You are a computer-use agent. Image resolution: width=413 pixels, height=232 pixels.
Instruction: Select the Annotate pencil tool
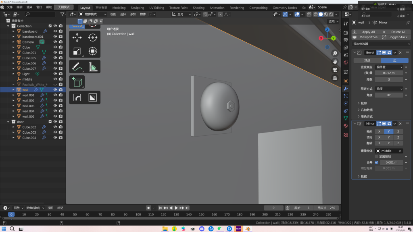point(77,66)
